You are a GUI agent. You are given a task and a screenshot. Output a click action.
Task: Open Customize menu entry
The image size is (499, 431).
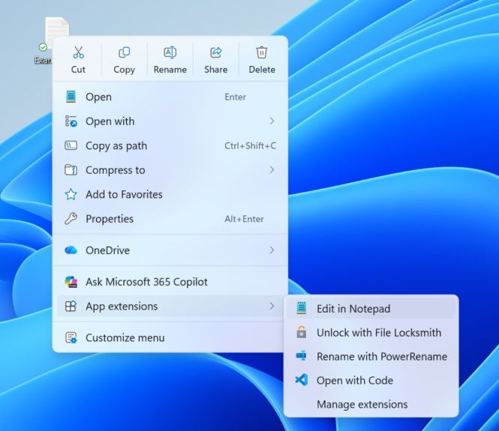(x=170, y=337)
